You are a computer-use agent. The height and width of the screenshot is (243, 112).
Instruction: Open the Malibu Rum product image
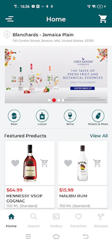point(83,163)
